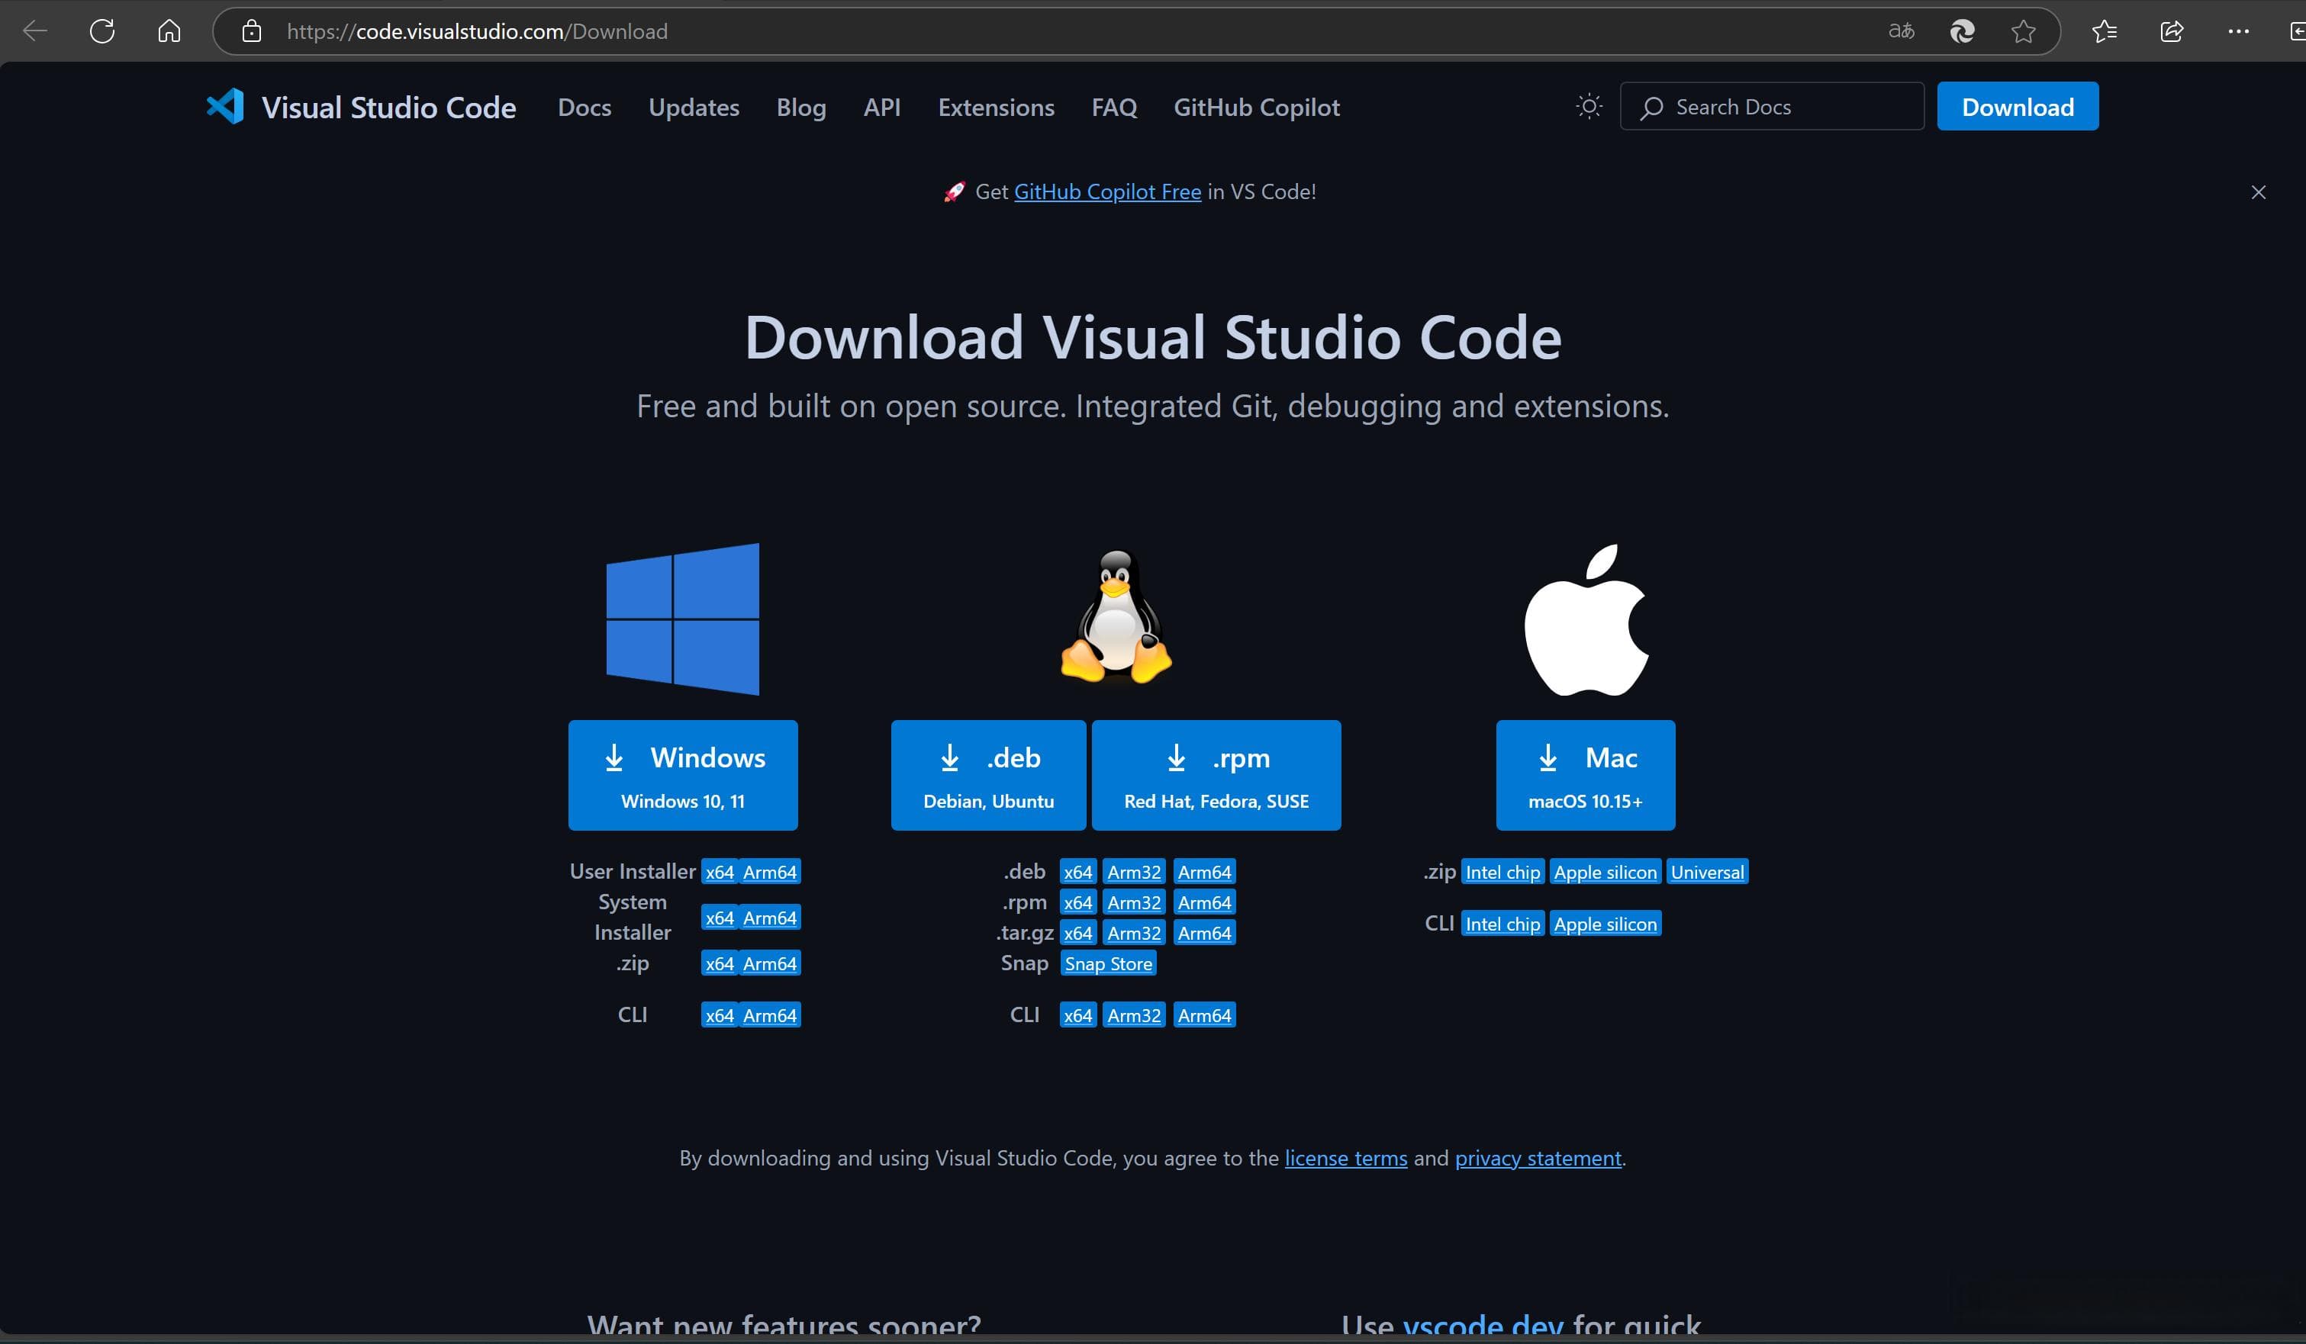This screenshot has height=1344, width=2306.
Task: Click the Search Docs input field
Action: 1772,106
